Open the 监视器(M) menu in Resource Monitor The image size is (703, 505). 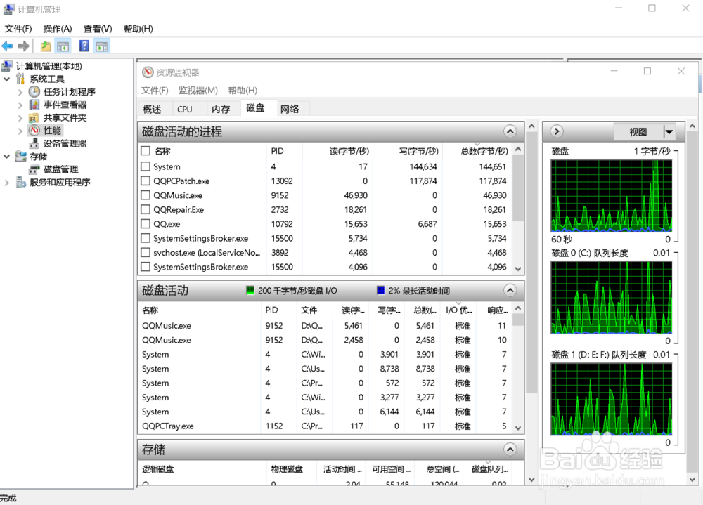pos(198,91)
